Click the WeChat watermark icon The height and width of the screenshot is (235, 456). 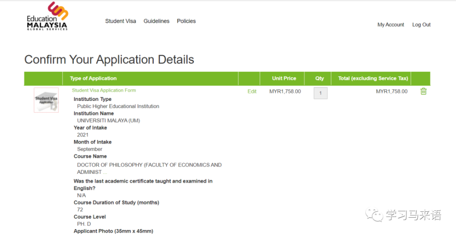(377, 214)
